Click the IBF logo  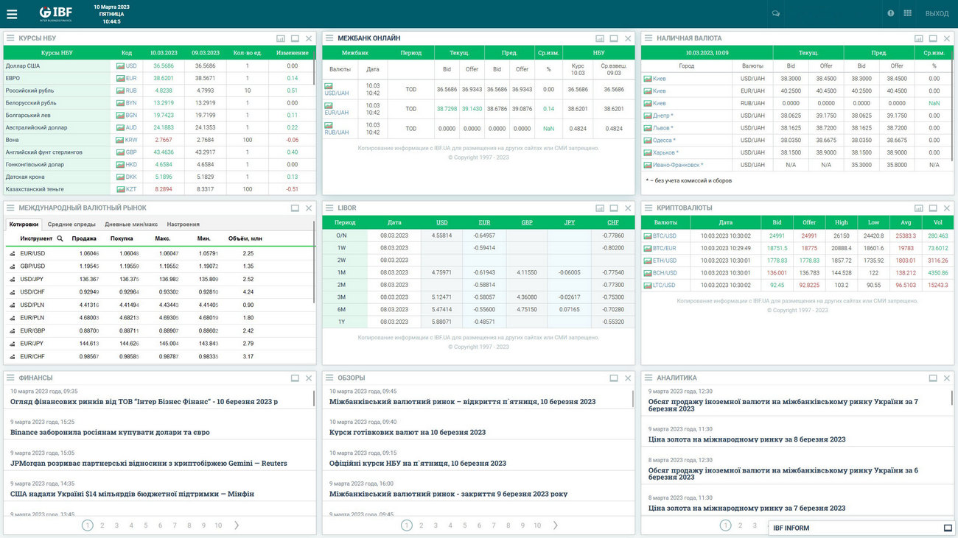click(x=55, y=13)
